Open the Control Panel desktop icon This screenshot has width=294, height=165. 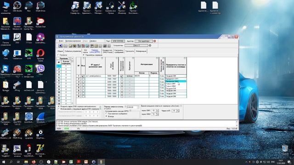[6, 40]
